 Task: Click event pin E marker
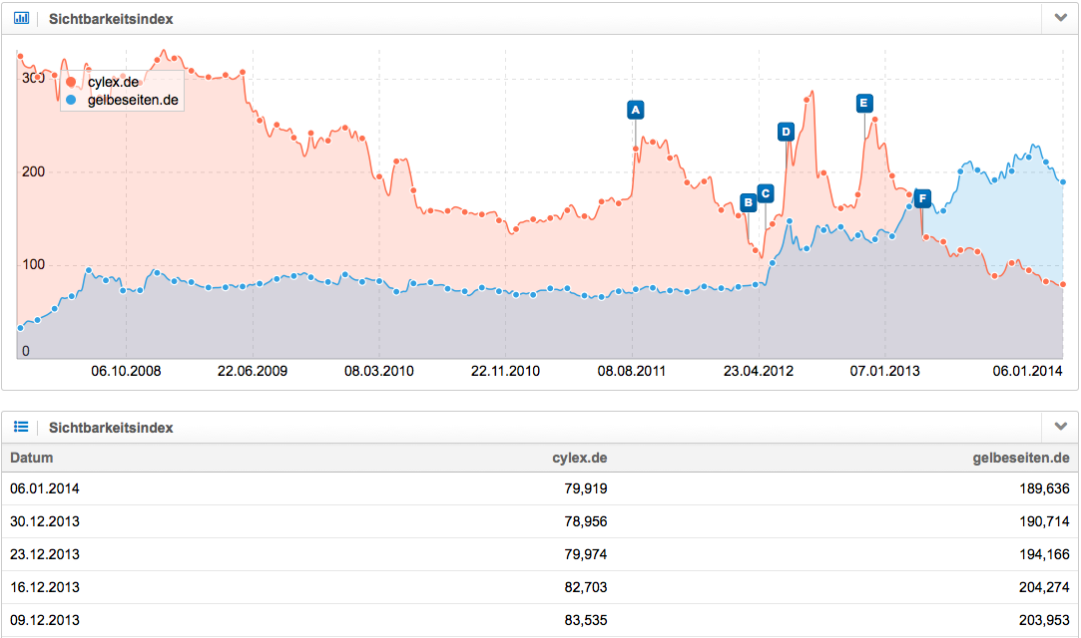(x=864, y=103)
